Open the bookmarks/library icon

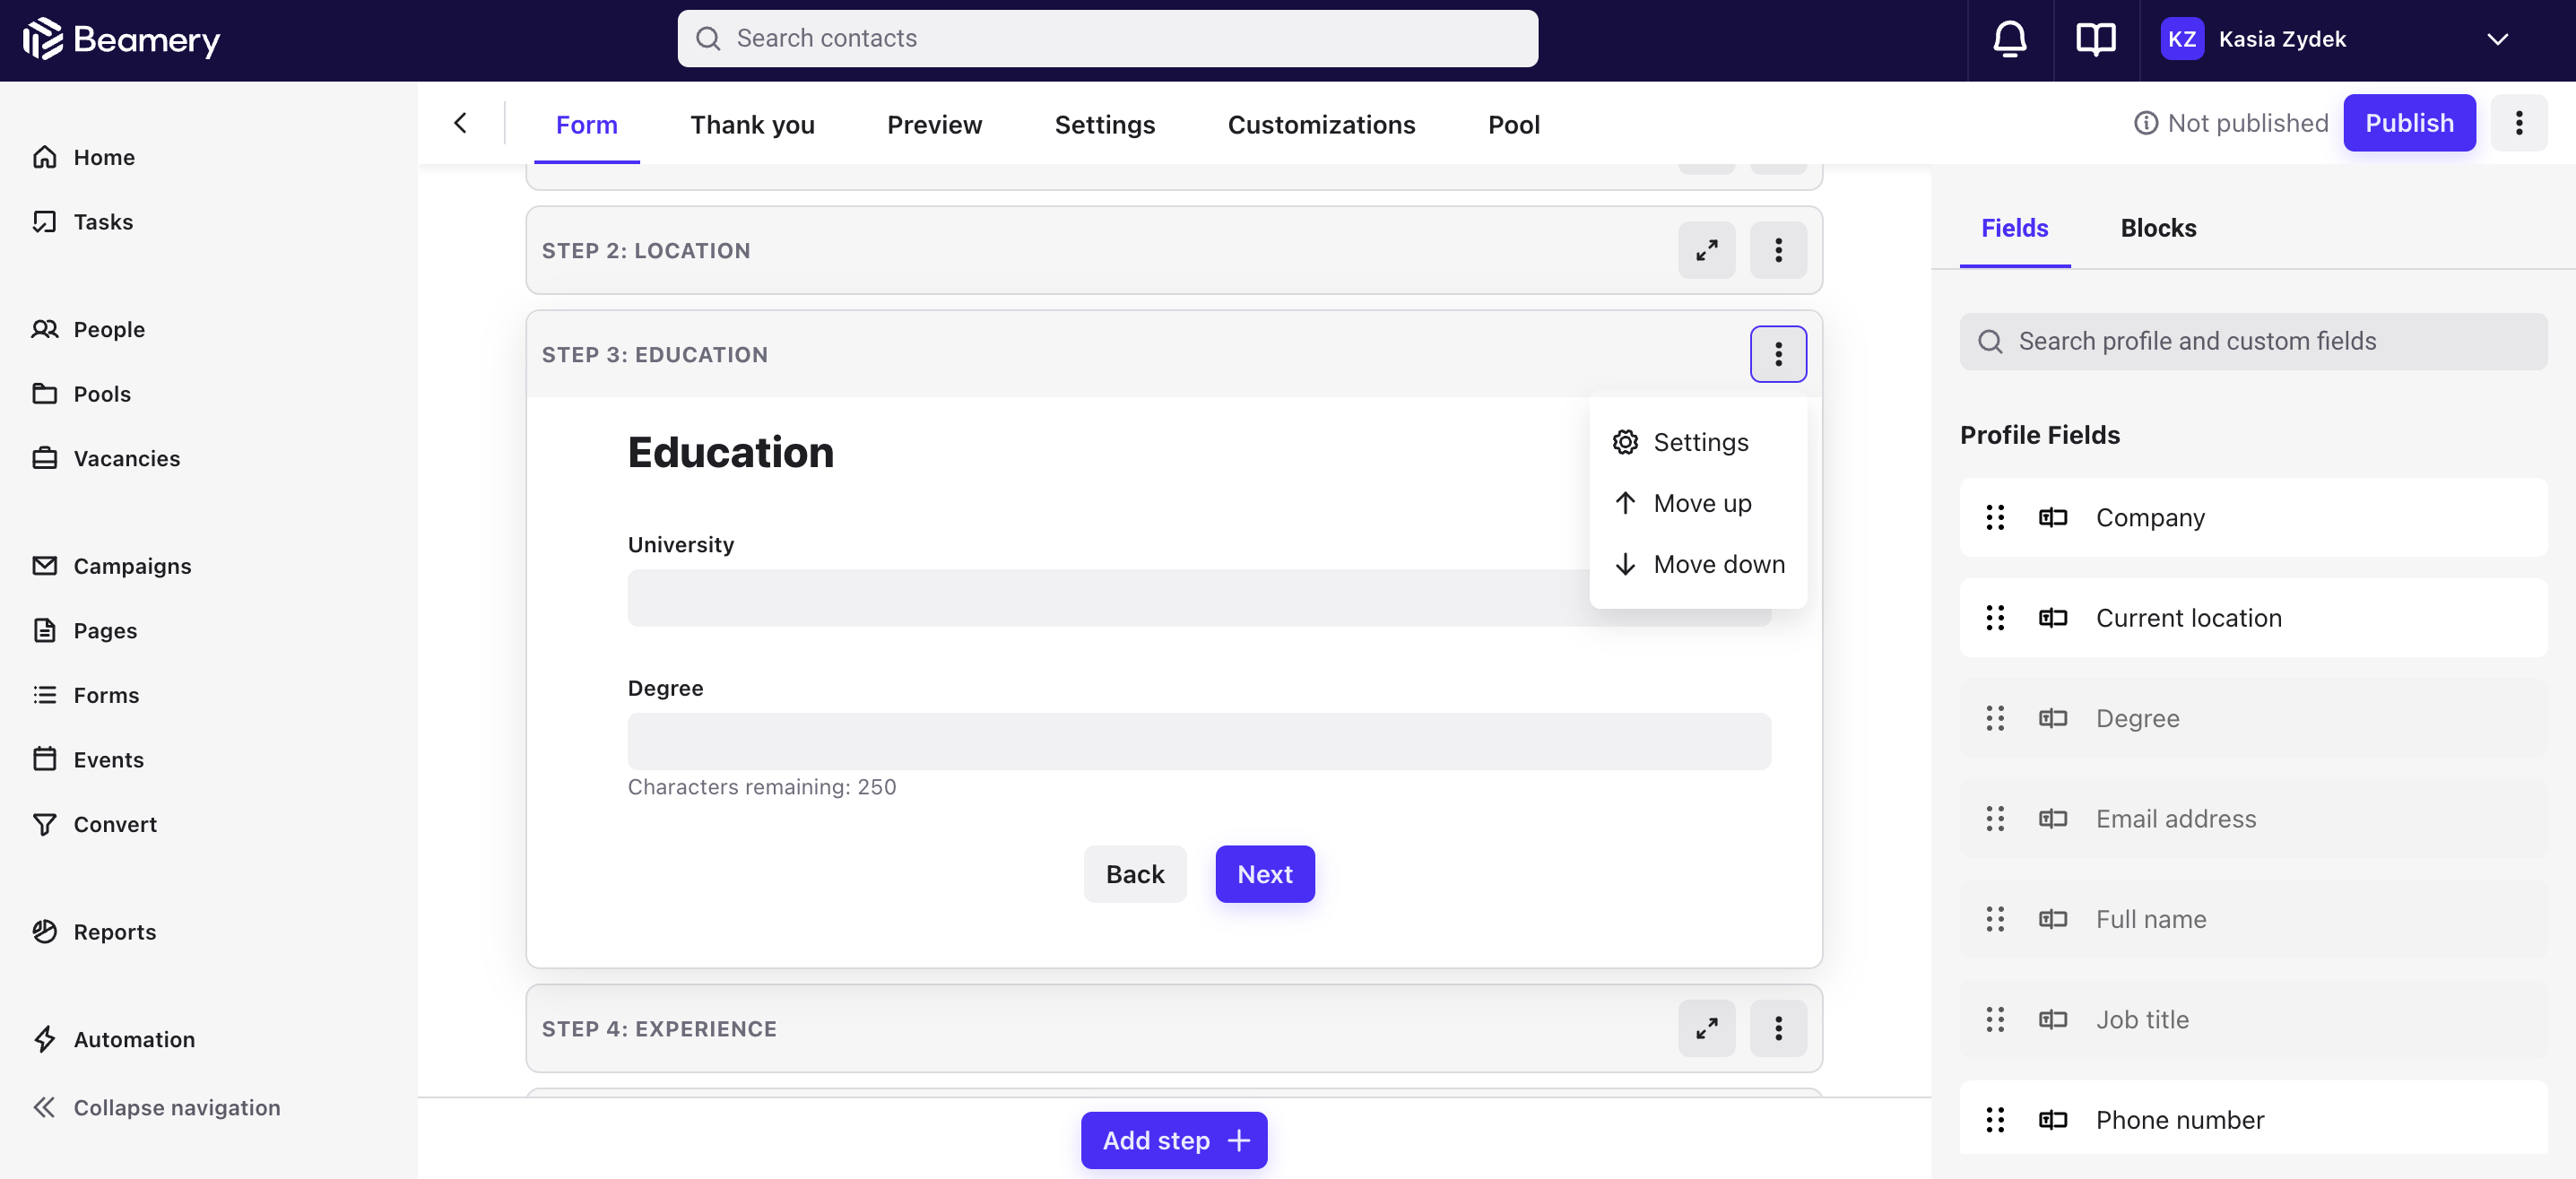click(x=2096, y=38)
